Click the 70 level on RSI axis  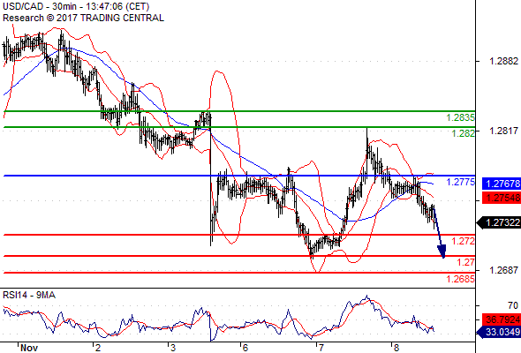(513, 305)
